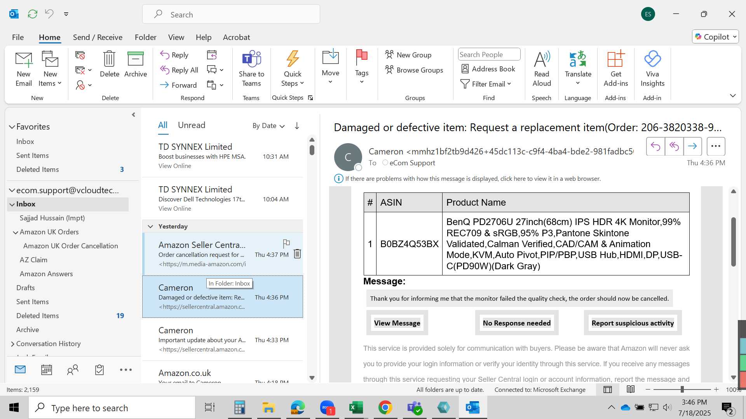746x419 pixels.
Task: Expand Conversation History folder
Action: [x=12, y=344]
